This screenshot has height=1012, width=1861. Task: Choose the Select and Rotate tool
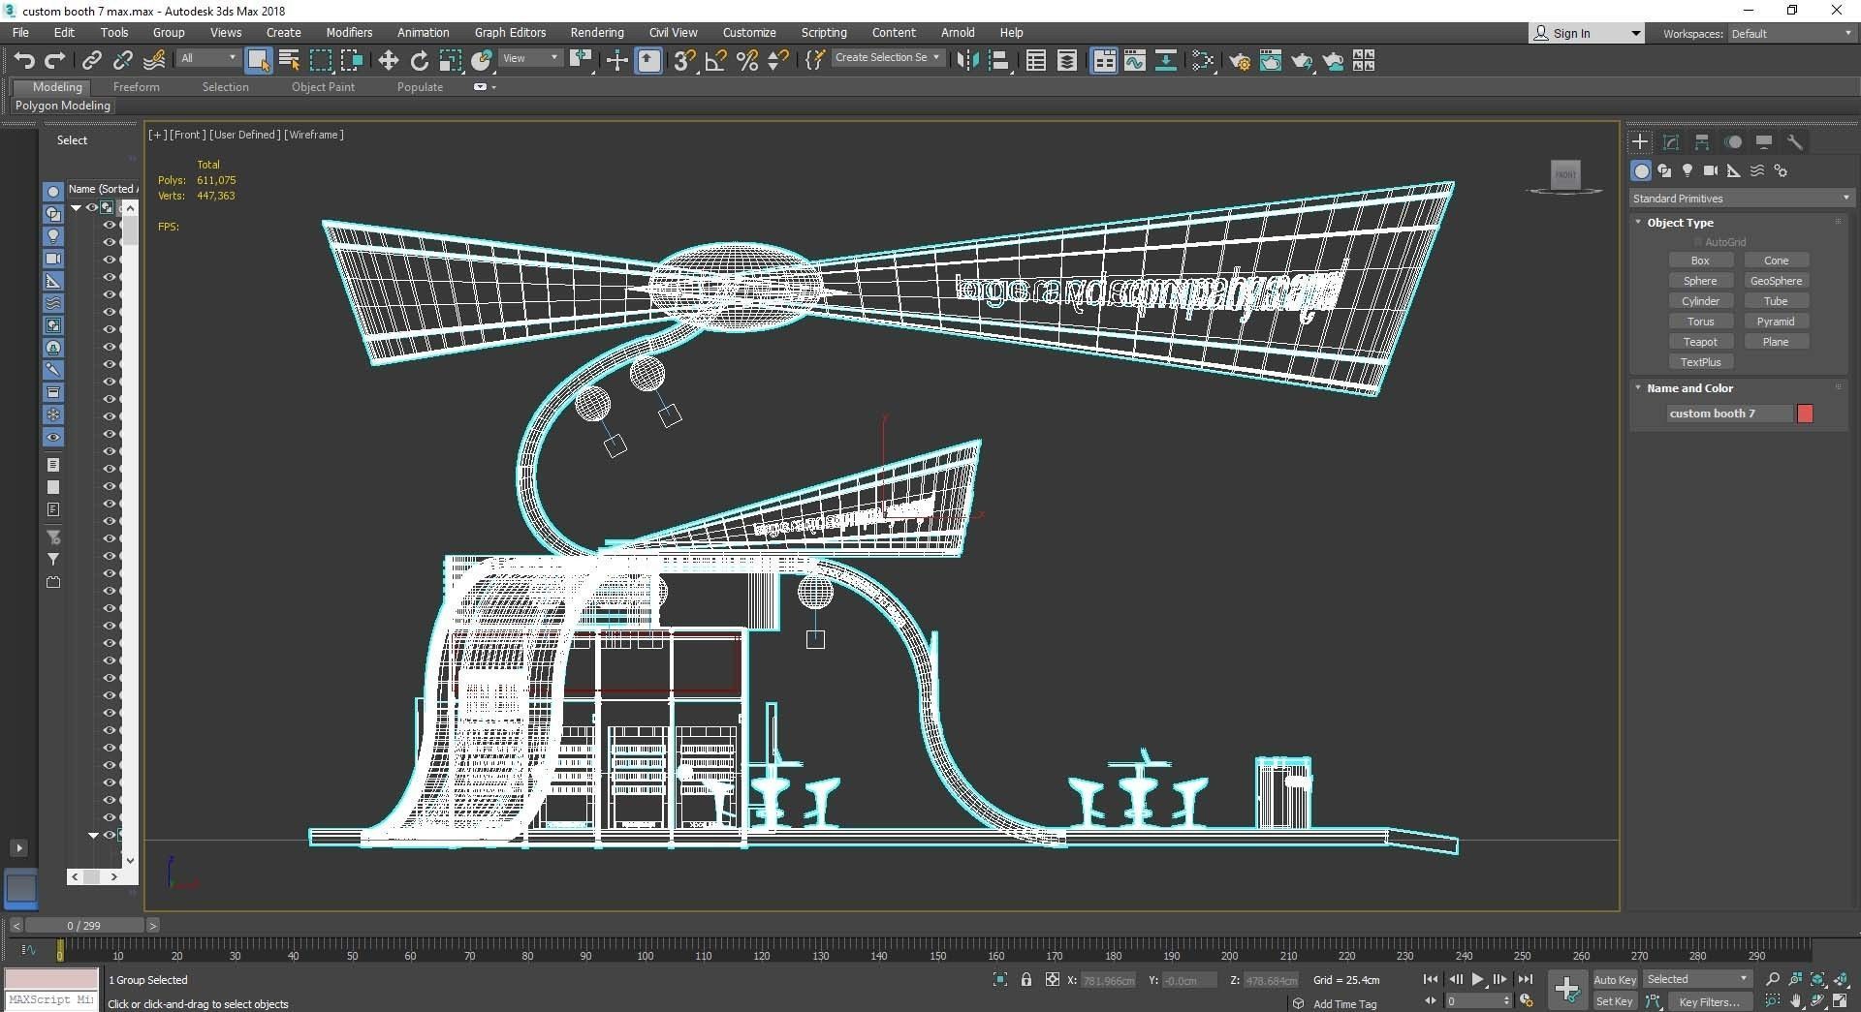pos(419,61)
